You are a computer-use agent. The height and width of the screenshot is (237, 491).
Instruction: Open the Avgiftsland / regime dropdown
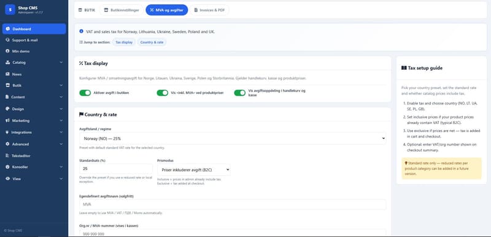233,138
